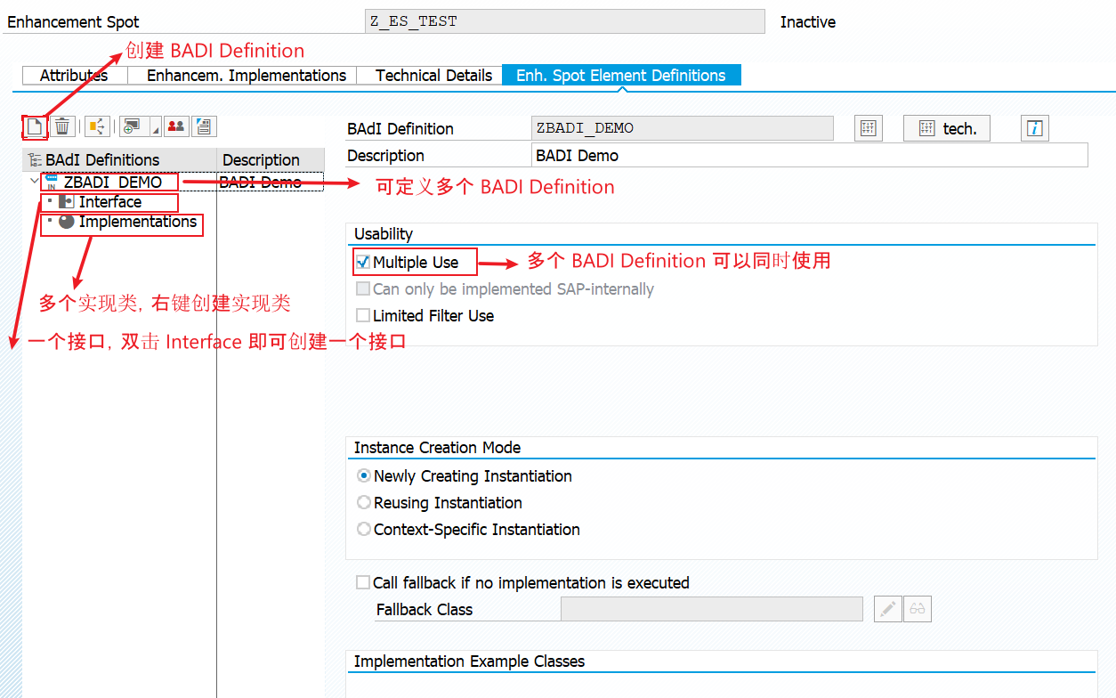Click the trash can delete icon
1116x698 pixels.
click(x=62, y=126)
